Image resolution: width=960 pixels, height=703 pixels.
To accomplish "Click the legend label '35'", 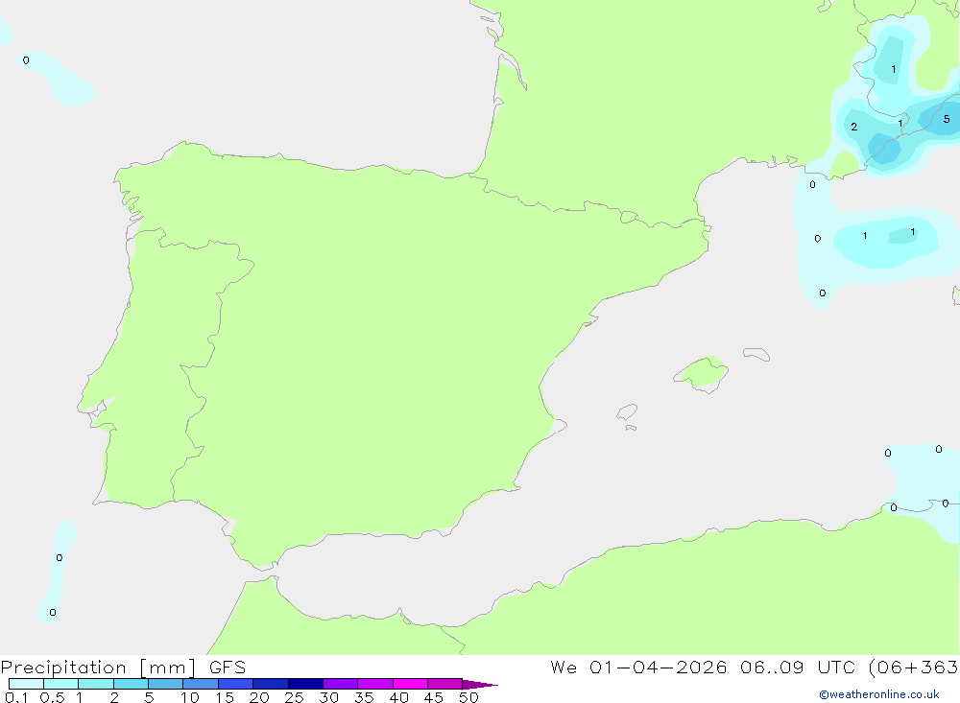I will click(x=364, y=697).
